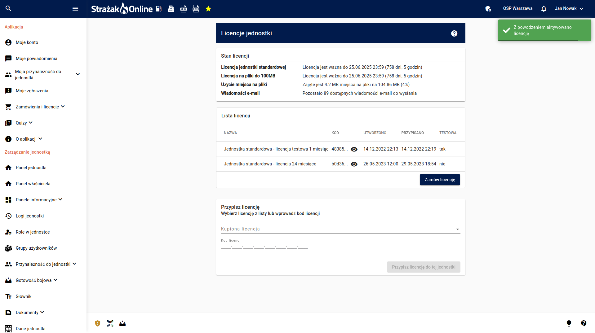Image resolution: width=595 pixels, height=333 pixels.
Task: Select the licencja testowa 1 miesiąc row
Action: pyautogui.click(x=340, y=149)
